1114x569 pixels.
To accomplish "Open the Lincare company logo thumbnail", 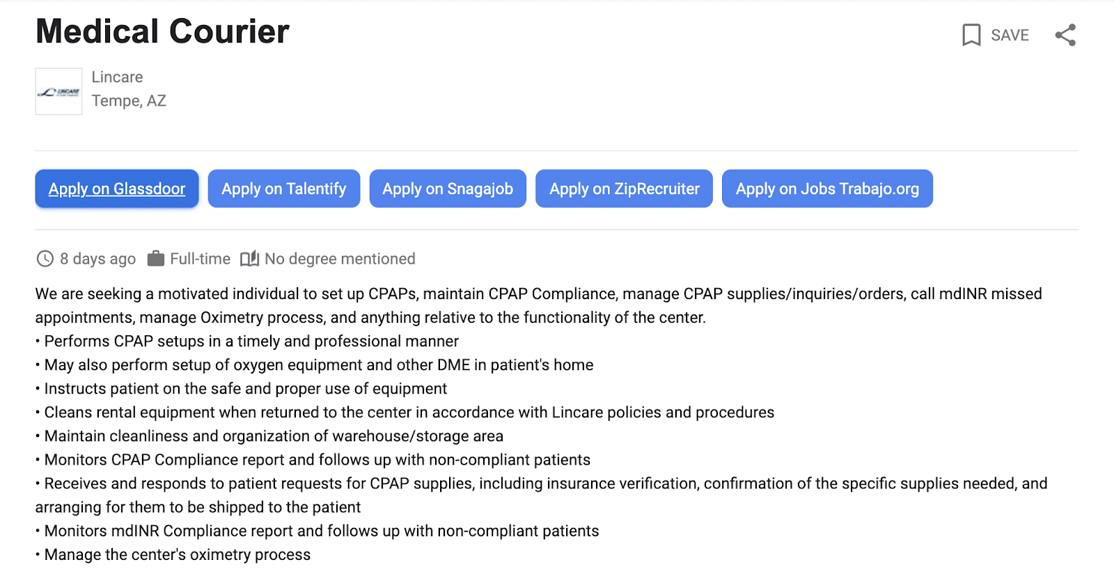I will pos(58,91).
